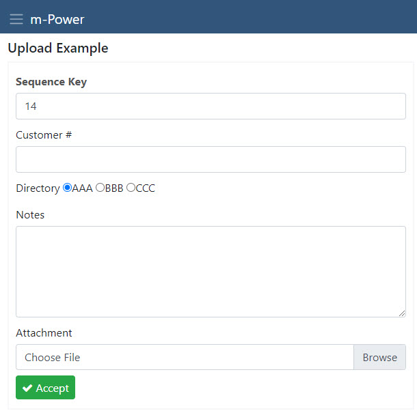Screen dimensions: 417x413
Task: Click the Sequence Key label
Action: coord(51,82)
